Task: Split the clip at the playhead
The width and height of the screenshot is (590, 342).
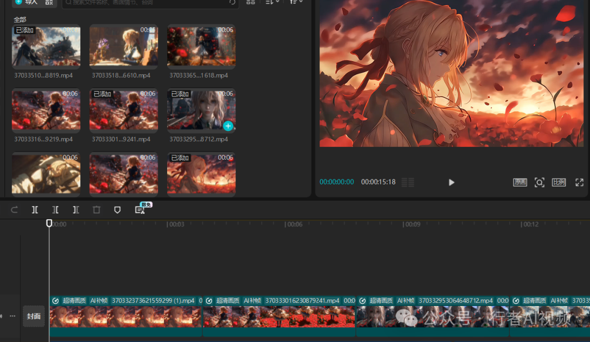Action: (x=34, y=209)
